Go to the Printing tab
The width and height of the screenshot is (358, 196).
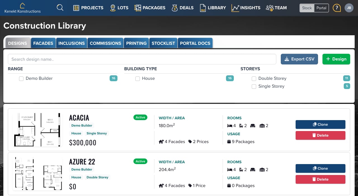pos(136,43)
